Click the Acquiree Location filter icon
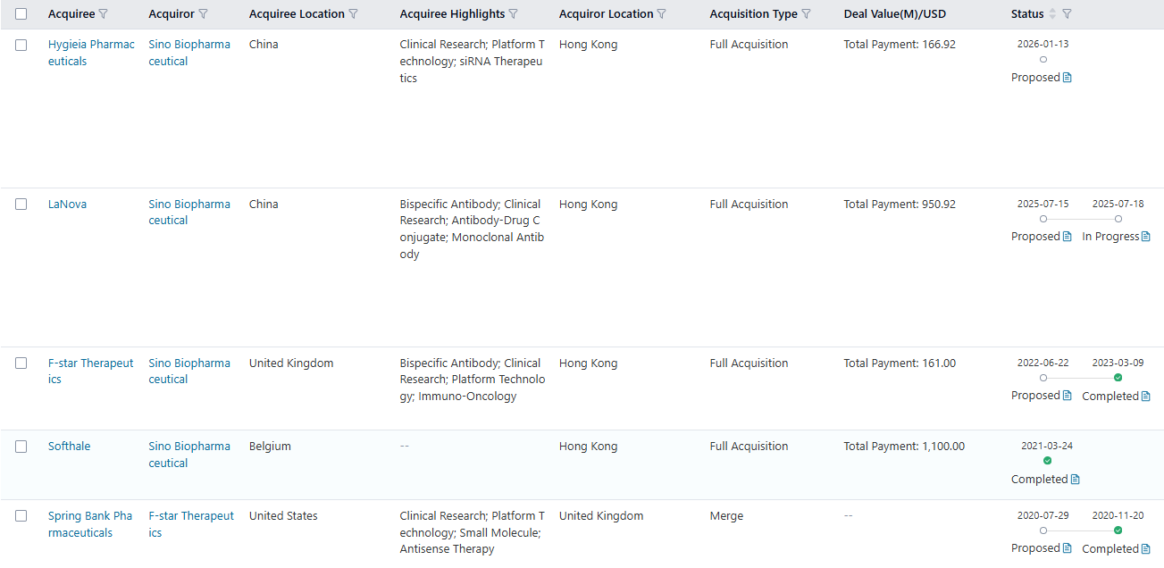This screenshot has height=568, width=1164. [354, 14]
